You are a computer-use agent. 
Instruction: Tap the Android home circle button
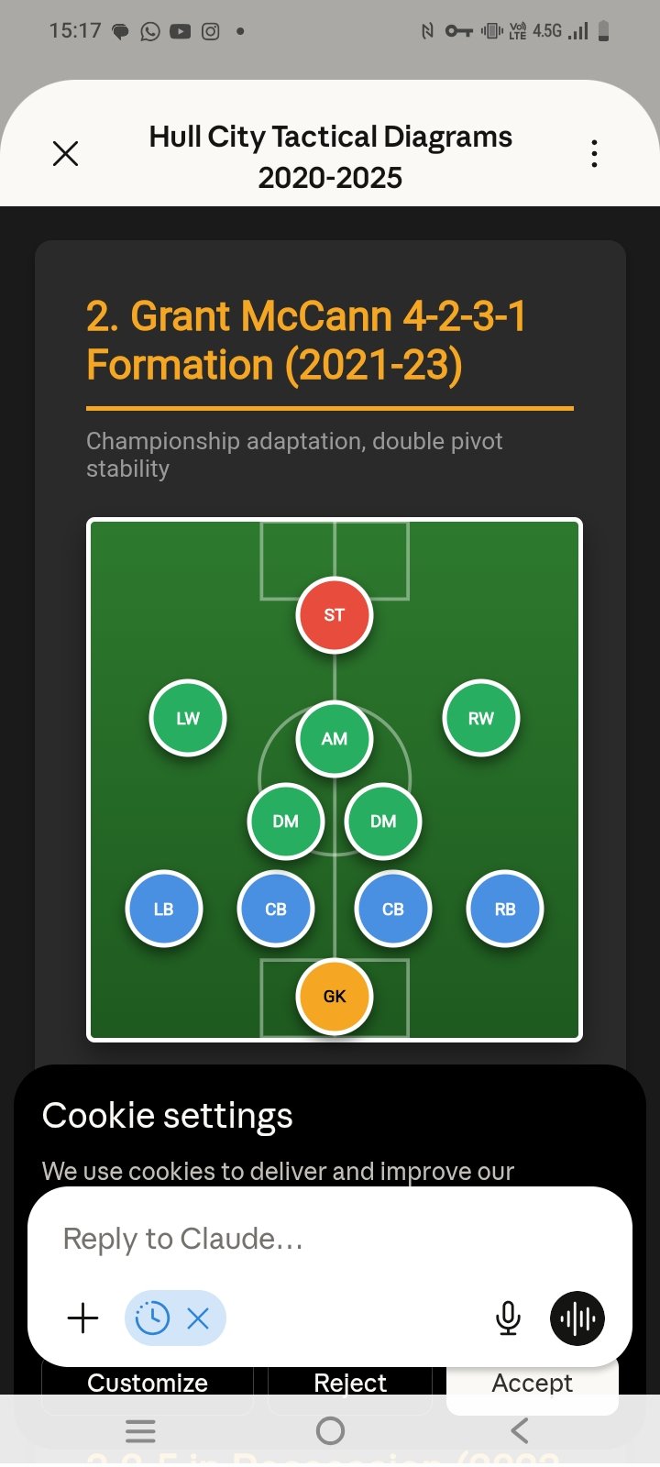330,1430
